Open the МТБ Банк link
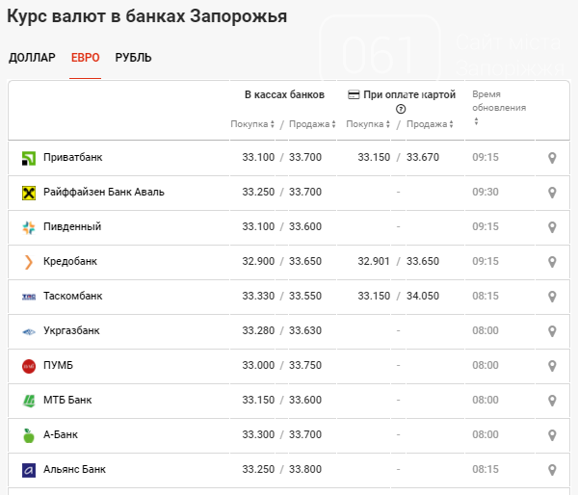Image resolution: width=578 pixels, height=495 pixels. pos(67,401)
